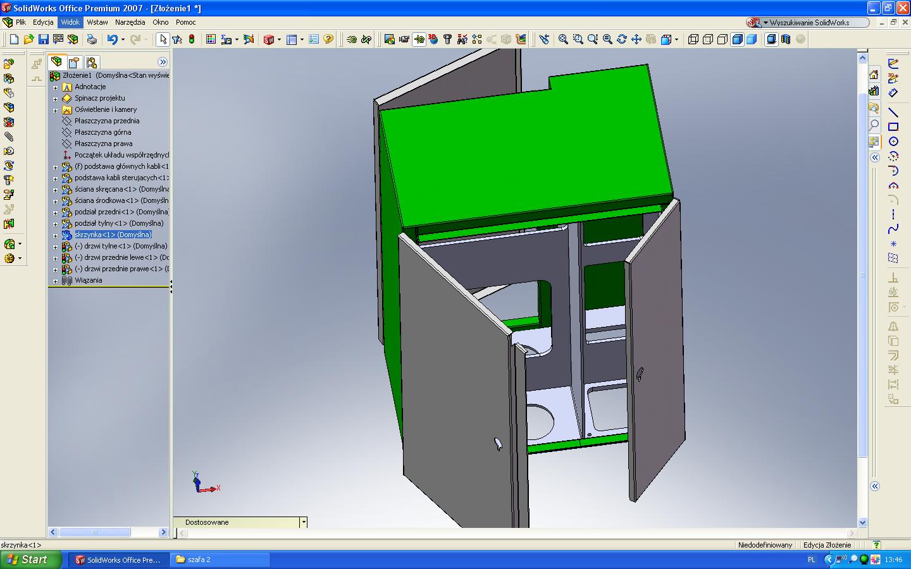The width and height of the screenshot is (911, 569).
Task: Activate the Pan view arrows icon
Action: pos(636,39)
